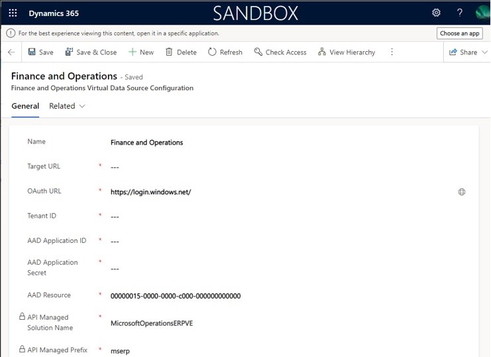The image size is (491, 357).
Task: Open Check Access
Action: (280, 52)
